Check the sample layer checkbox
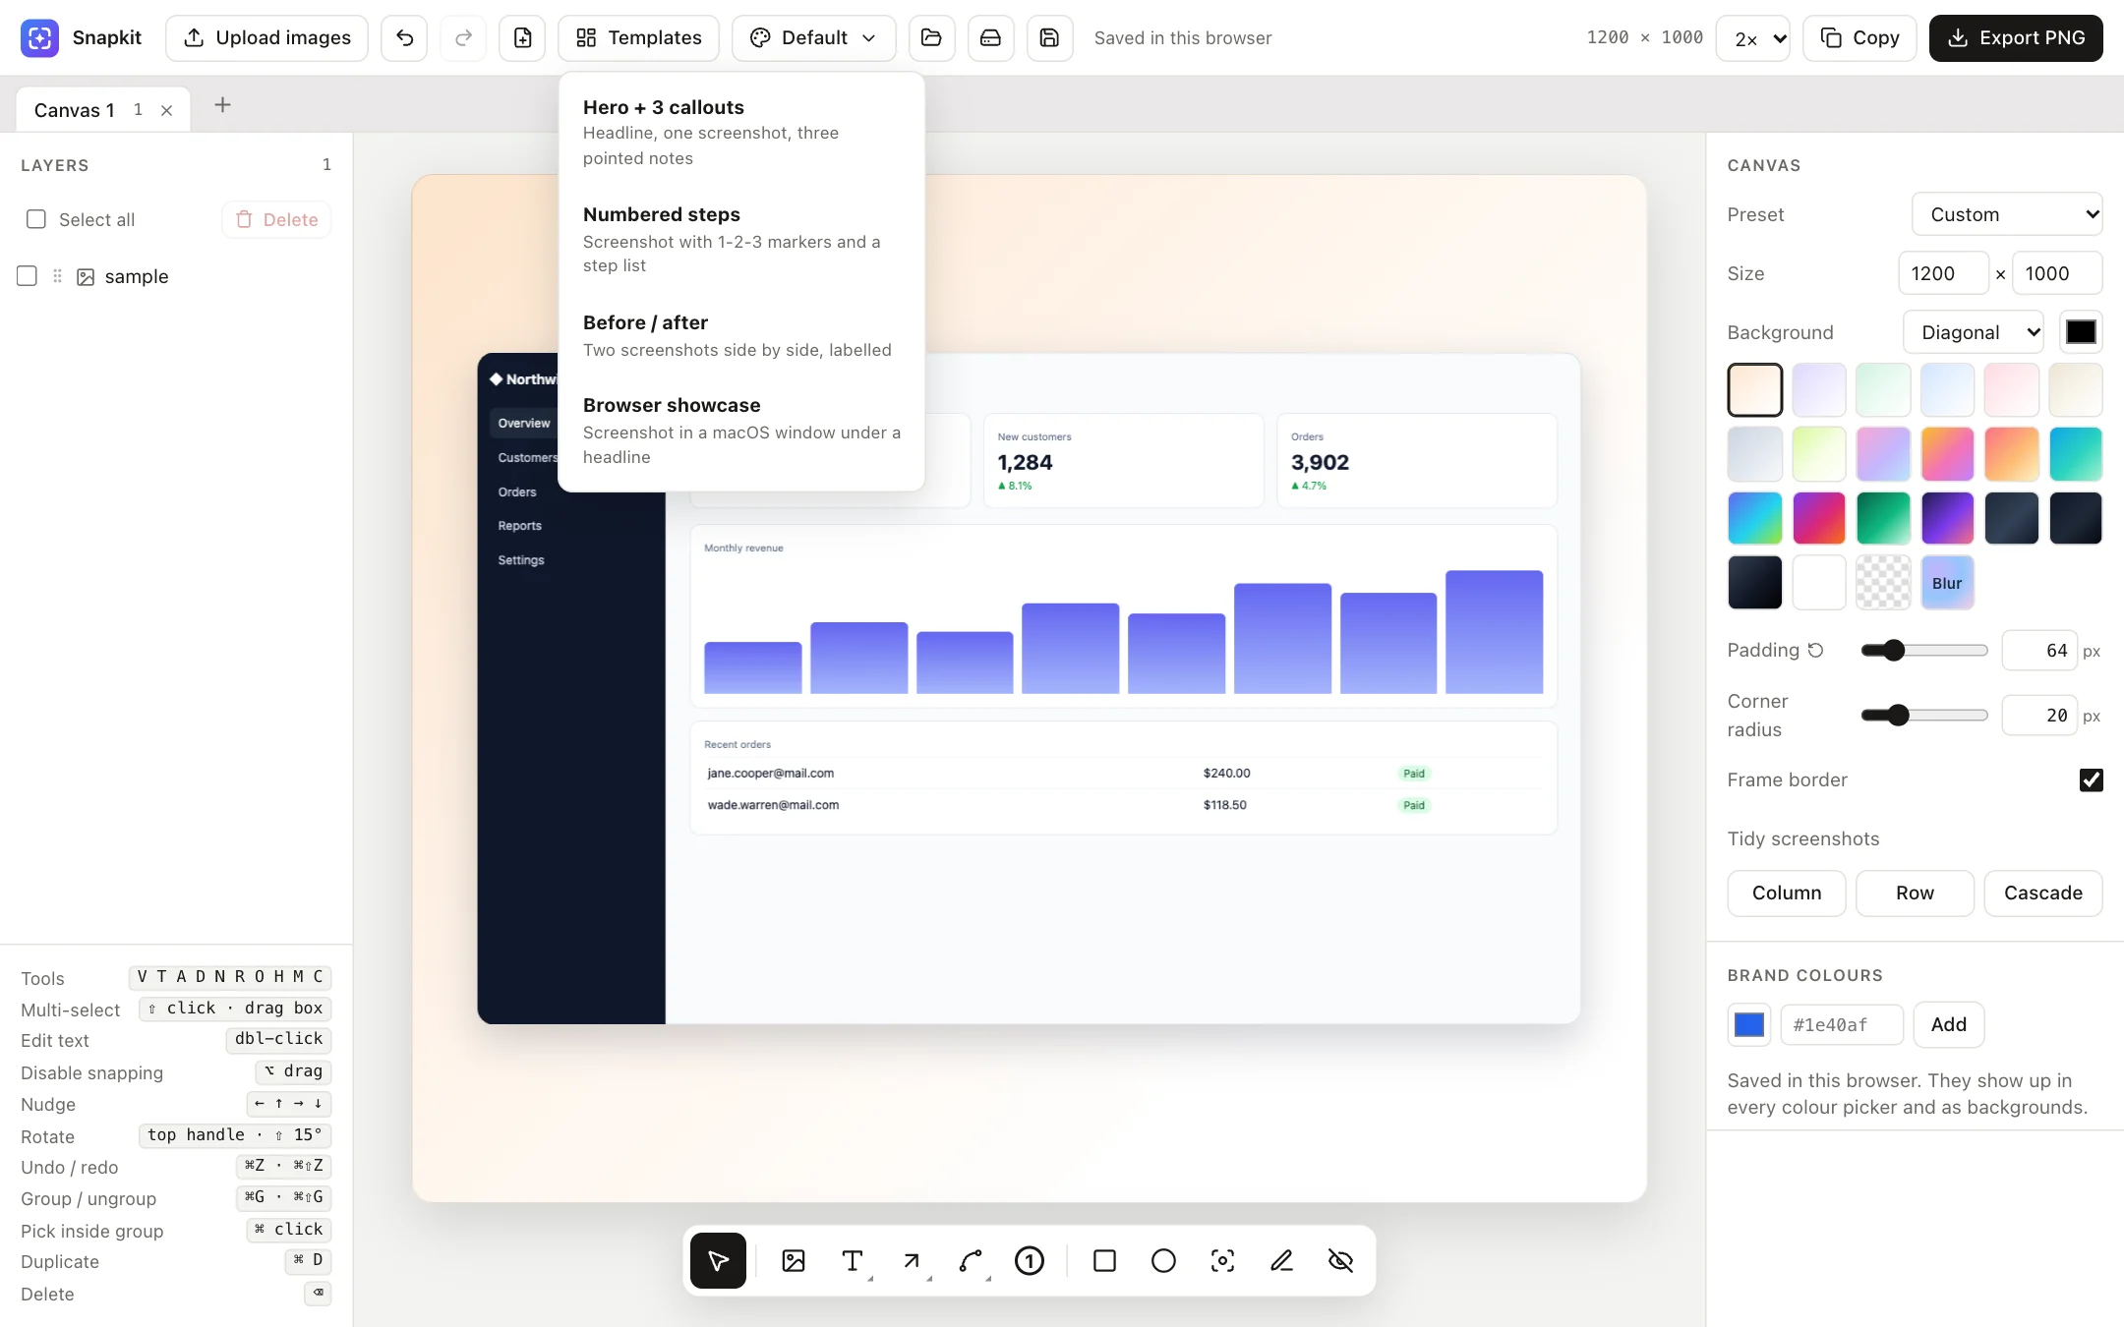Screen dimensions: 2124x1327 coord(27,276)
